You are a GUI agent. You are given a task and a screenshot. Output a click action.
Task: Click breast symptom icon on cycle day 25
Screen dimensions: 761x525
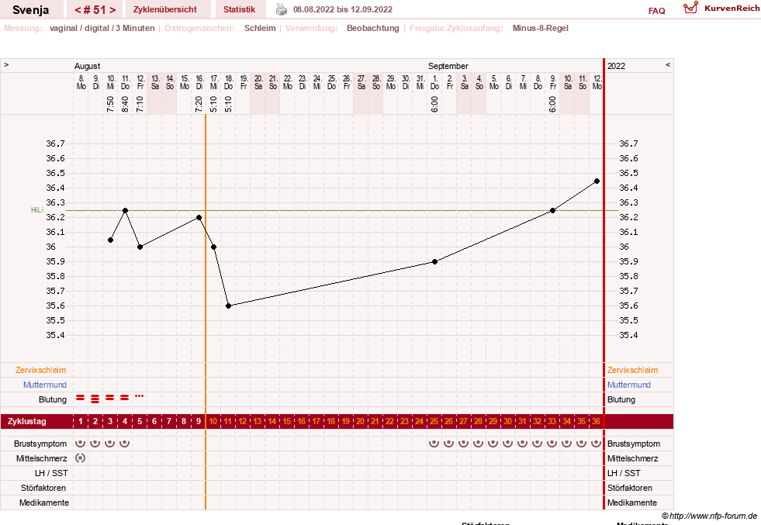click(x=434, y=443)
